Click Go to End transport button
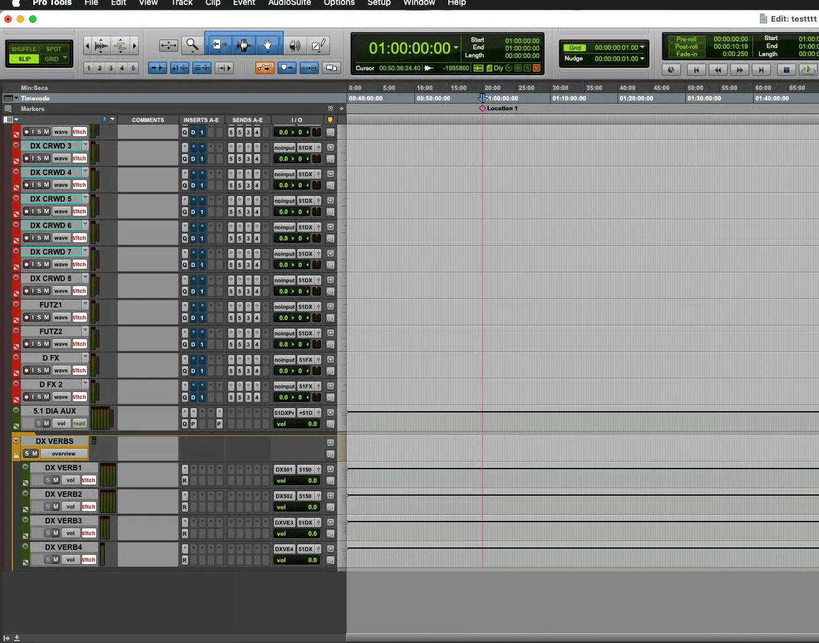Image resolution: width=819 pixels, height=643 pixels. click(x=761, y=70)
